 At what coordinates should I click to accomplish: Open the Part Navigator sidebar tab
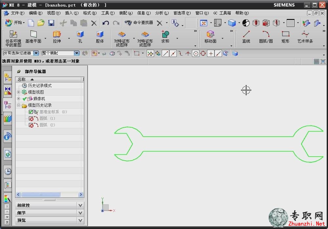[x=8, y=105]
